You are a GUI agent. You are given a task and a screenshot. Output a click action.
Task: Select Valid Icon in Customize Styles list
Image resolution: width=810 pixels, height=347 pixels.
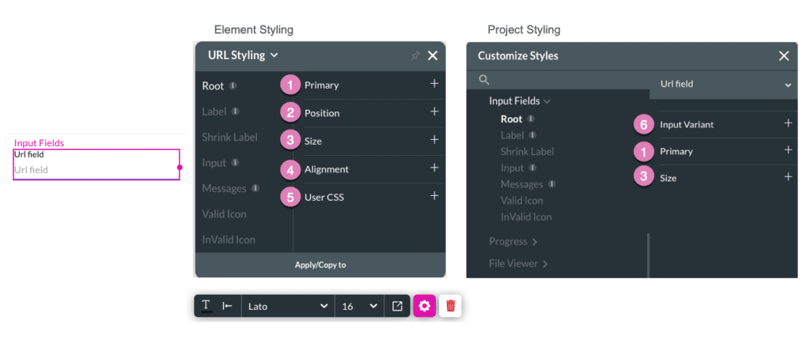click(521, 200)
